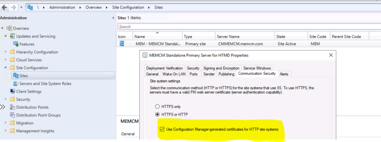381x142 pixels.
Task: Switch to Signing and Encryption tab
Action: [x=221, y=68]
